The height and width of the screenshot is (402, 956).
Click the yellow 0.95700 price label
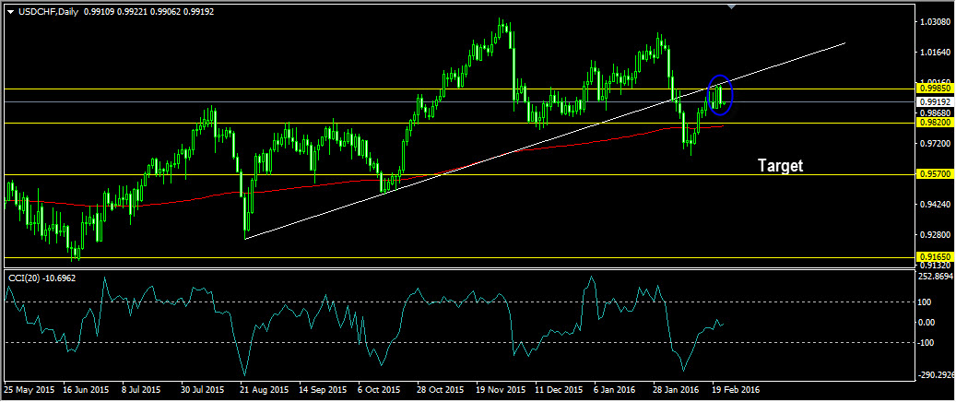[x=934, y=174]
